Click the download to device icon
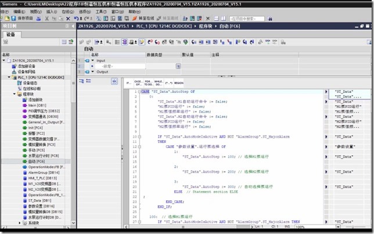Viewport: 374px width, 234px height. coord(106,19)
